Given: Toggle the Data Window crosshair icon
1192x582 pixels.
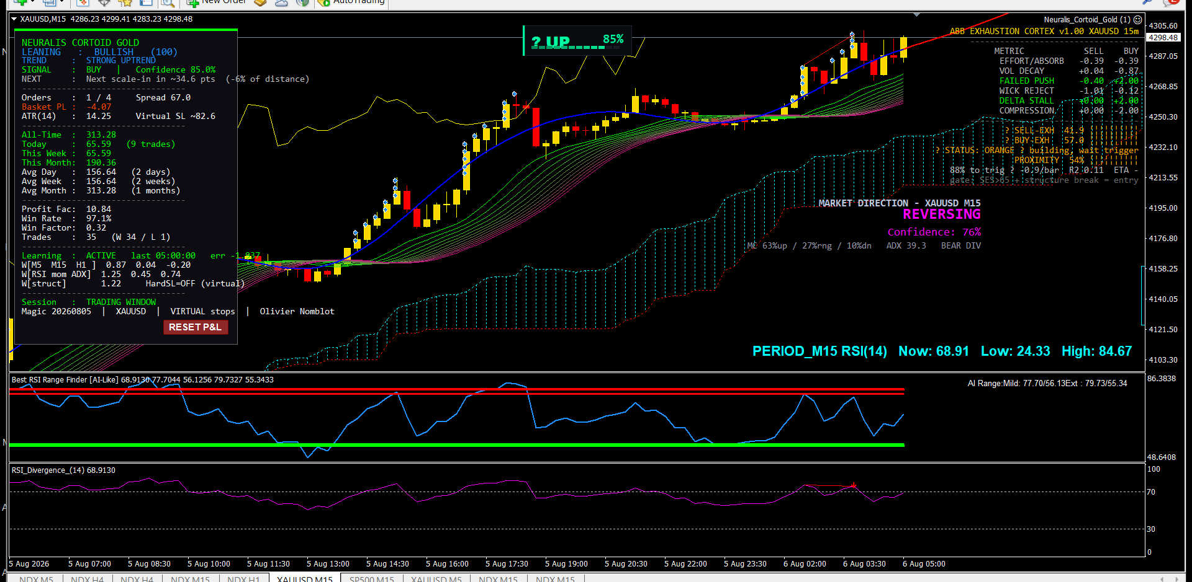Looking at the screenshot, I should 104,2.
